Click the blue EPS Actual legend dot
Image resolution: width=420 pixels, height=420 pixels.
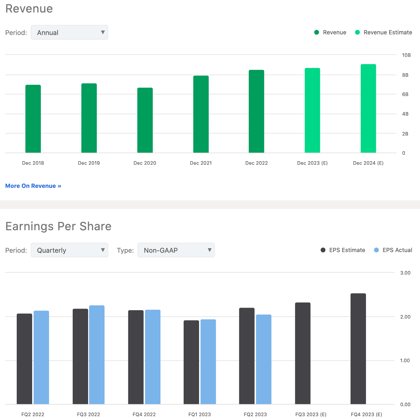[376, 250]
